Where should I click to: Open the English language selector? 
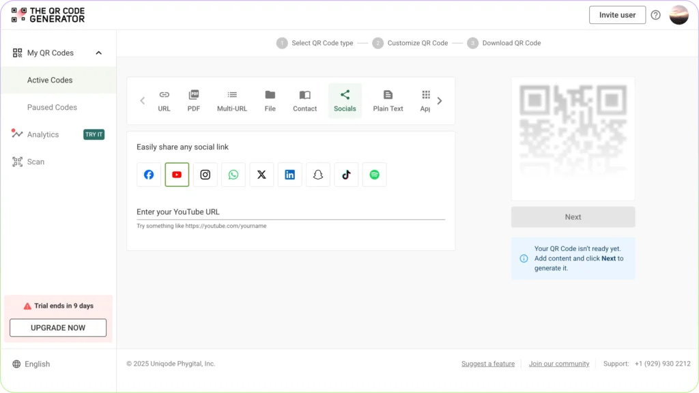tap(31, 364)
